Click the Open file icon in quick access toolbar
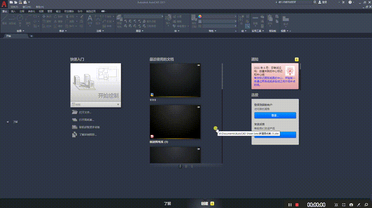This screenshot has width=372, height=208. click(x=16, y=2)
